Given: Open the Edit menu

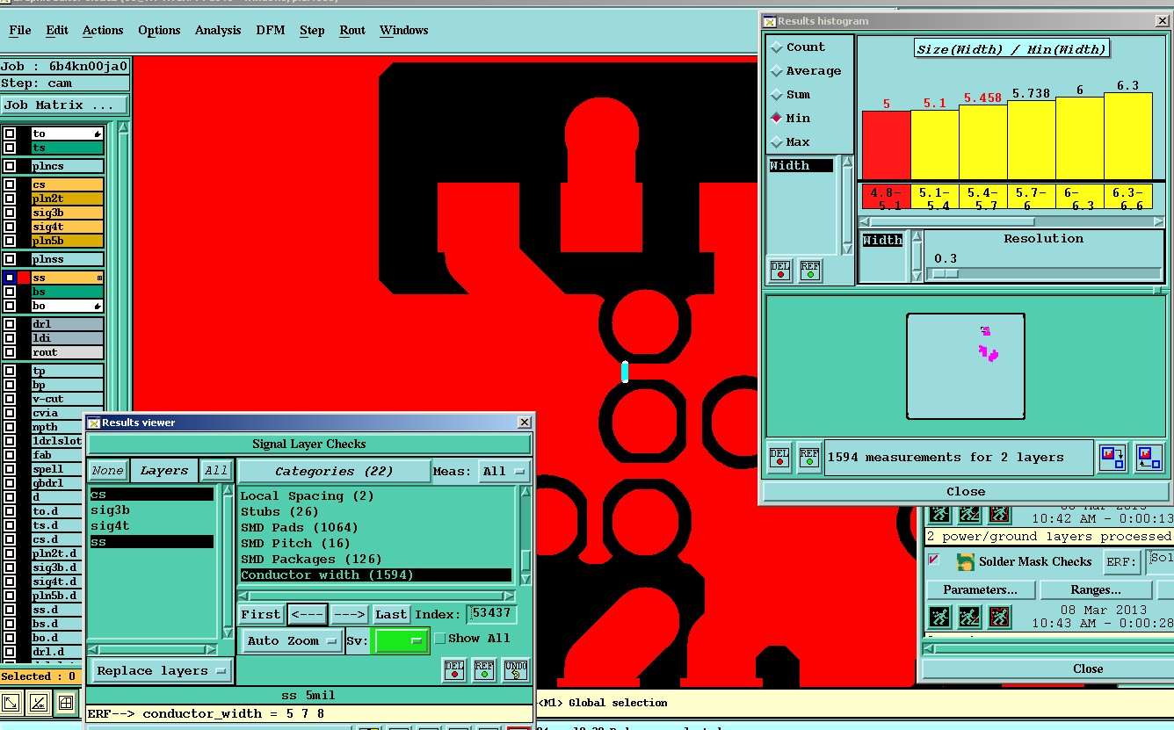Looking at the screenshot, I should 57,30.
